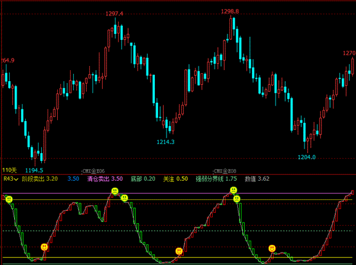The width and height of the screenshot is (356, 265).
Task: Click the 1194.5 low price label
Action: tap(34, 170)
